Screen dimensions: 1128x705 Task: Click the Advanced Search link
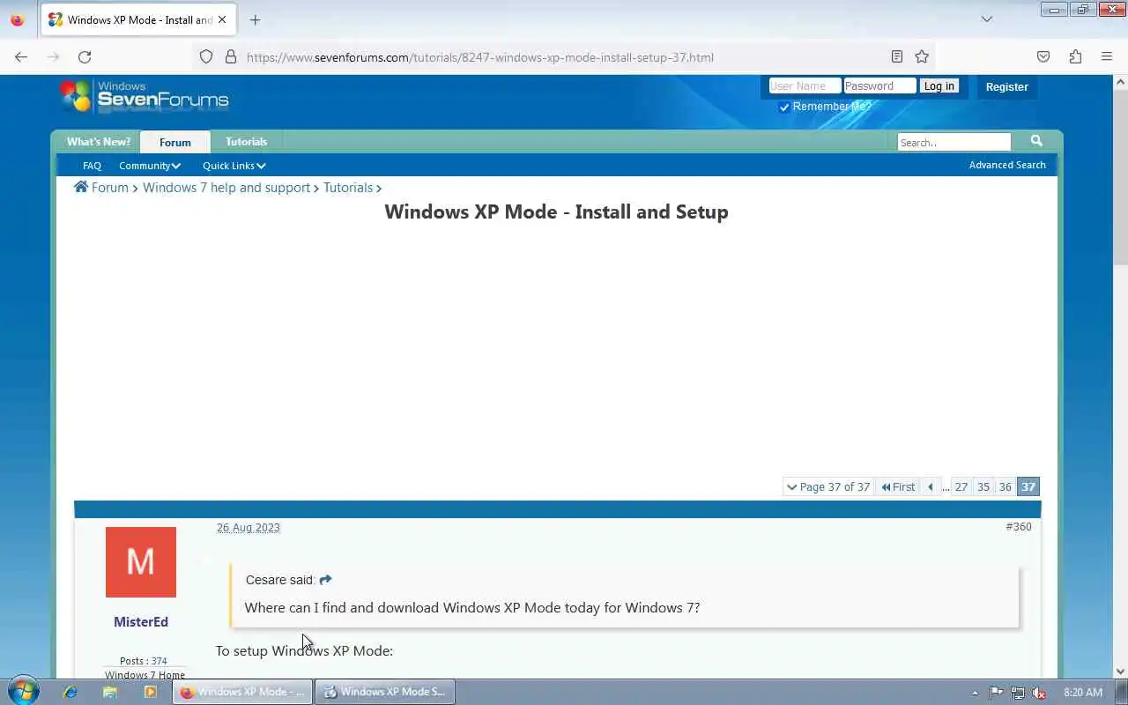tap(1007, 165)
